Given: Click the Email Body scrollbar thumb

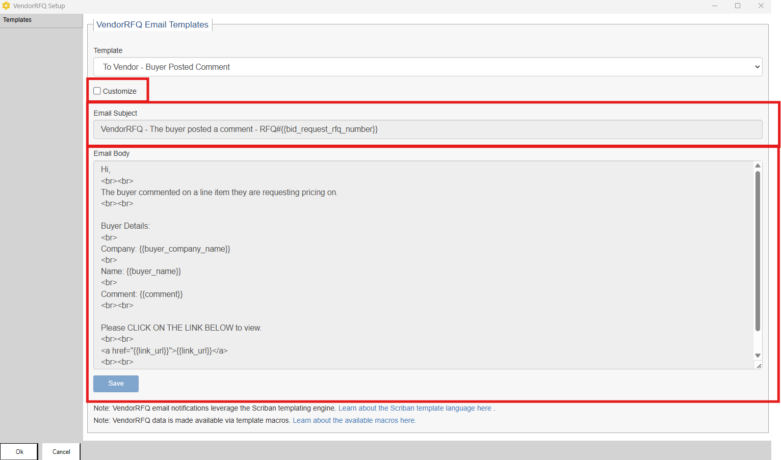Looking at the screenshot, I should (x=758, y=251).
